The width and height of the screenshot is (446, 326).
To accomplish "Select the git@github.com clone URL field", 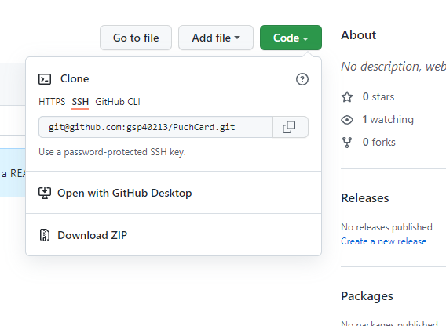I will 156,127.
